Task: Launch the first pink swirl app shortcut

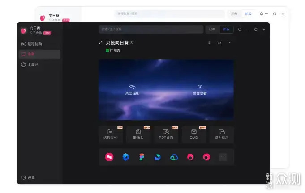Action: coord(190,157)
